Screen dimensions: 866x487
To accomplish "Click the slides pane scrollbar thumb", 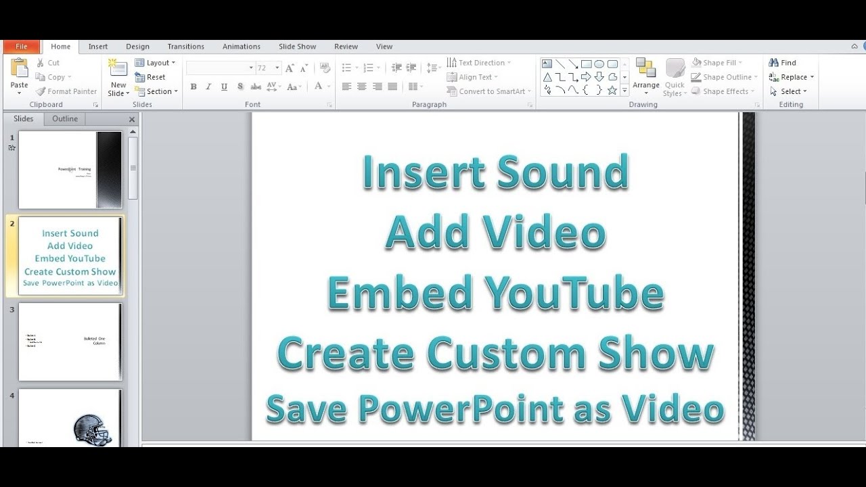I will click(x=133, y=168).
